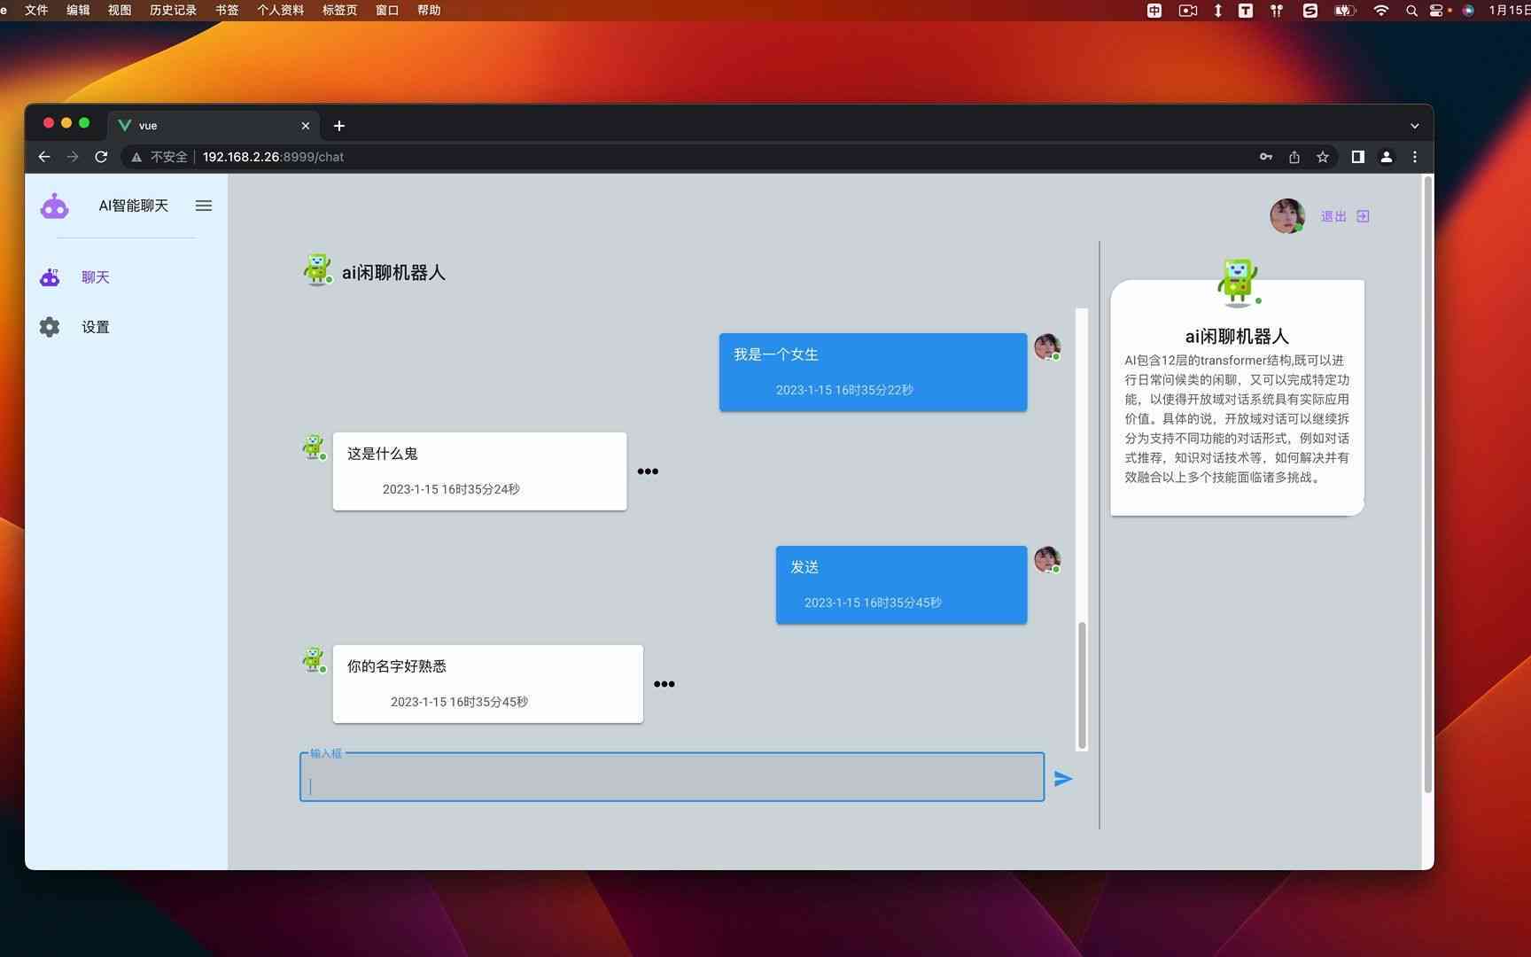Image resolution: width=1531 pixels, height=957 pixels.
Task: Open the browser profile icon
Action: coord(1387,157)
